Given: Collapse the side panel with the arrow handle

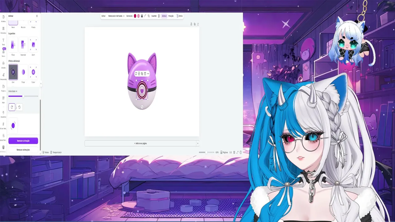Looking at the screenshot, I should [41, 84].
